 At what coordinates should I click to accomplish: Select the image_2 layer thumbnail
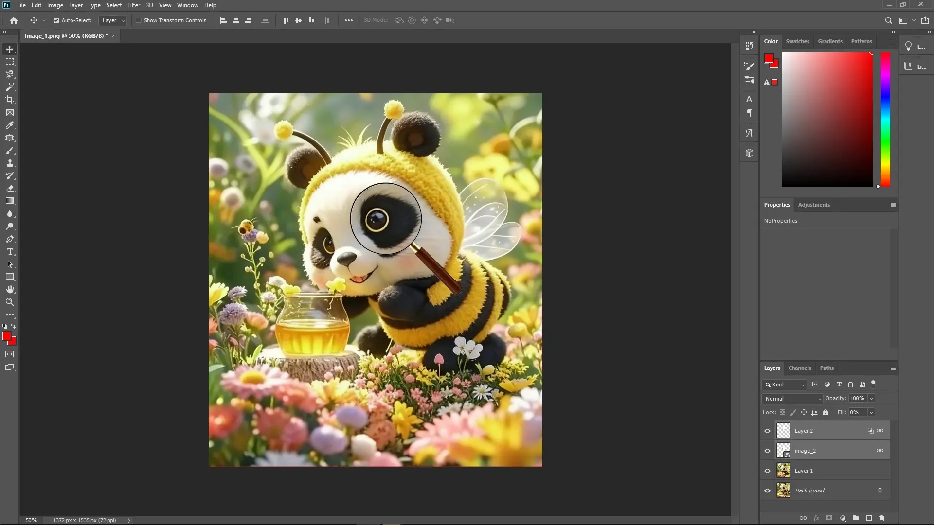click(x=783, y=451)
